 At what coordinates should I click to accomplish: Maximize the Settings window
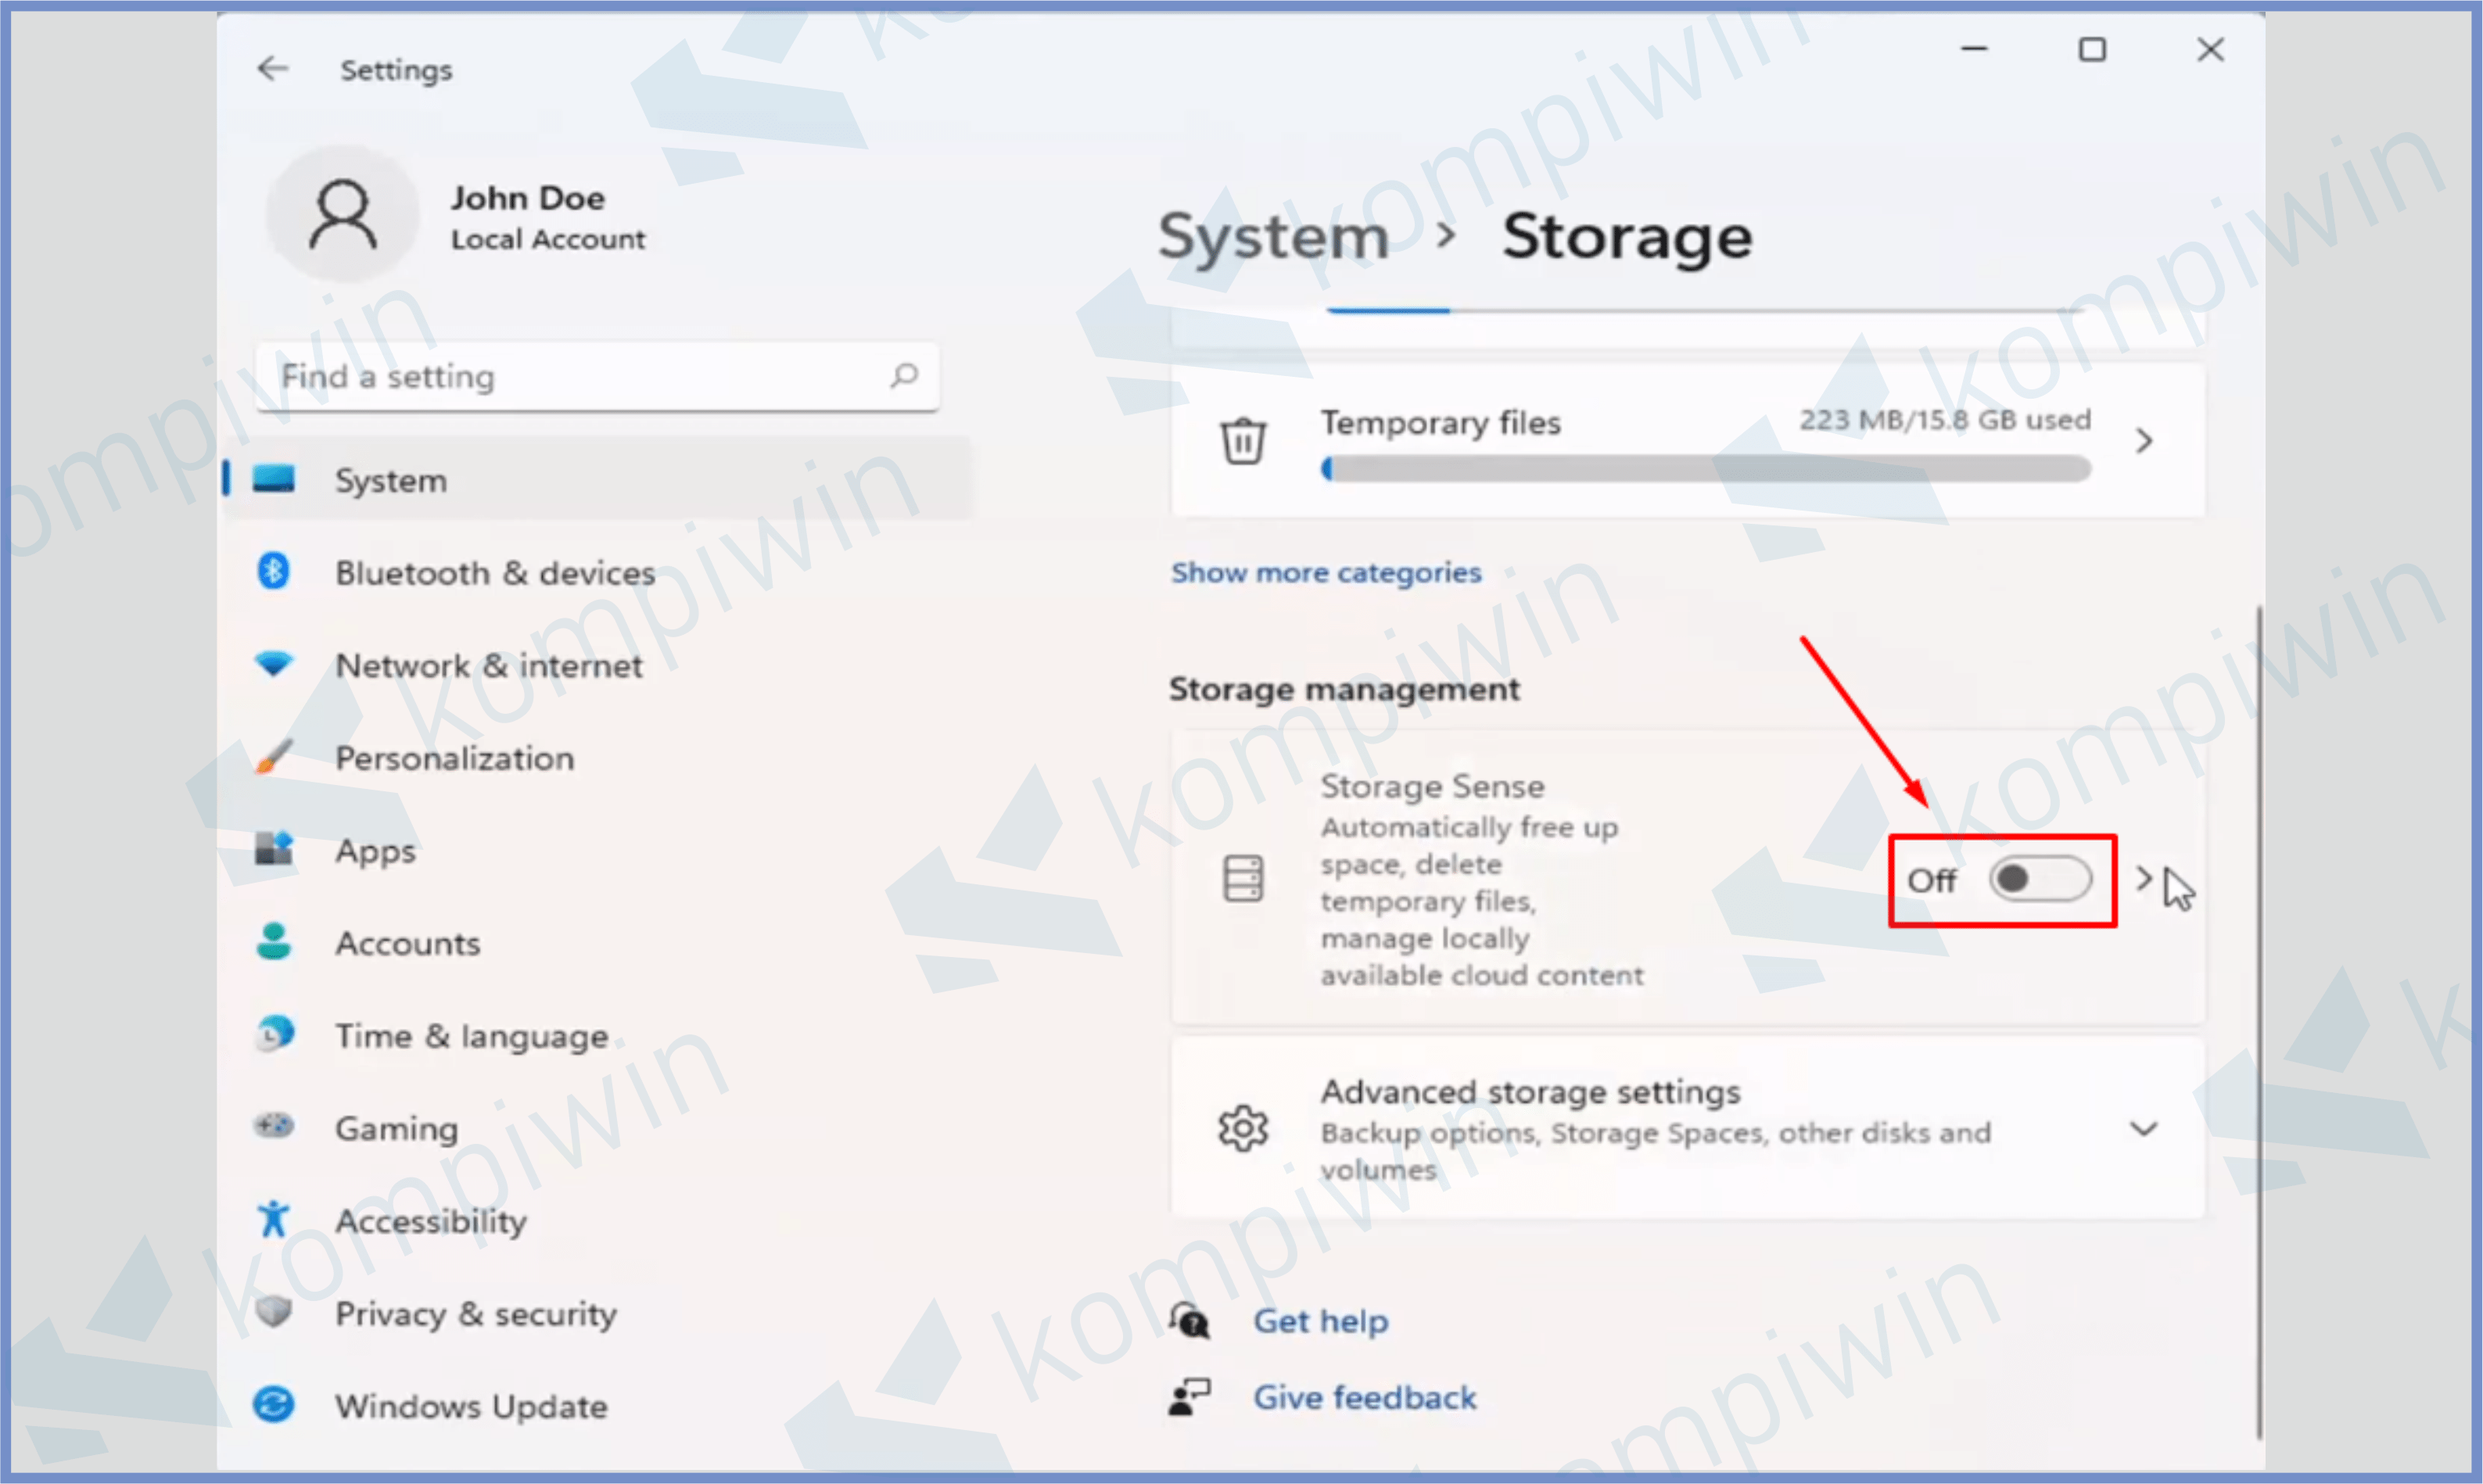2092,49
